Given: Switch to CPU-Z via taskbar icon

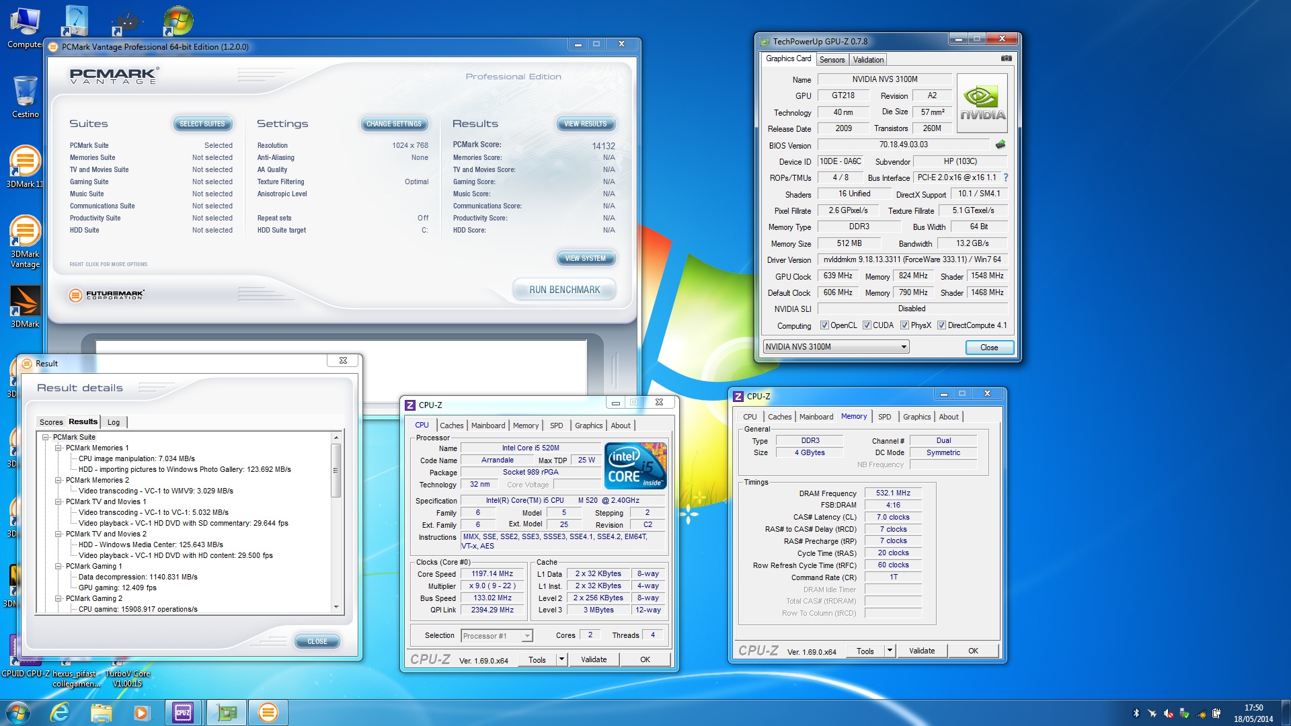Looking at the screenshot, I should [x=183, y=712].
